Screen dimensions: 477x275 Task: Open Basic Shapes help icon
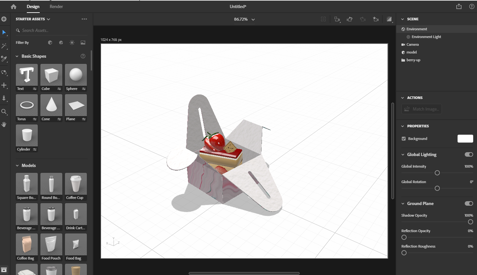(x=83, y=56)
